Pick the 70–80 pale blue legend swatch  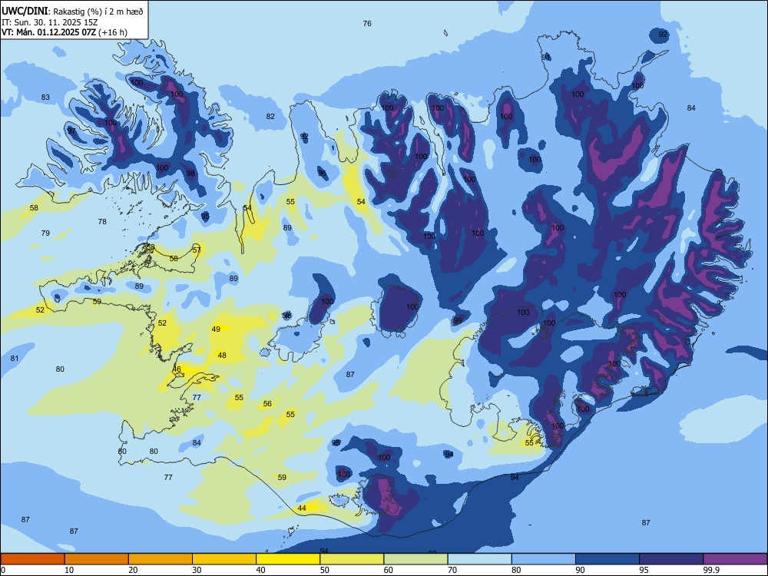[479, 559]
